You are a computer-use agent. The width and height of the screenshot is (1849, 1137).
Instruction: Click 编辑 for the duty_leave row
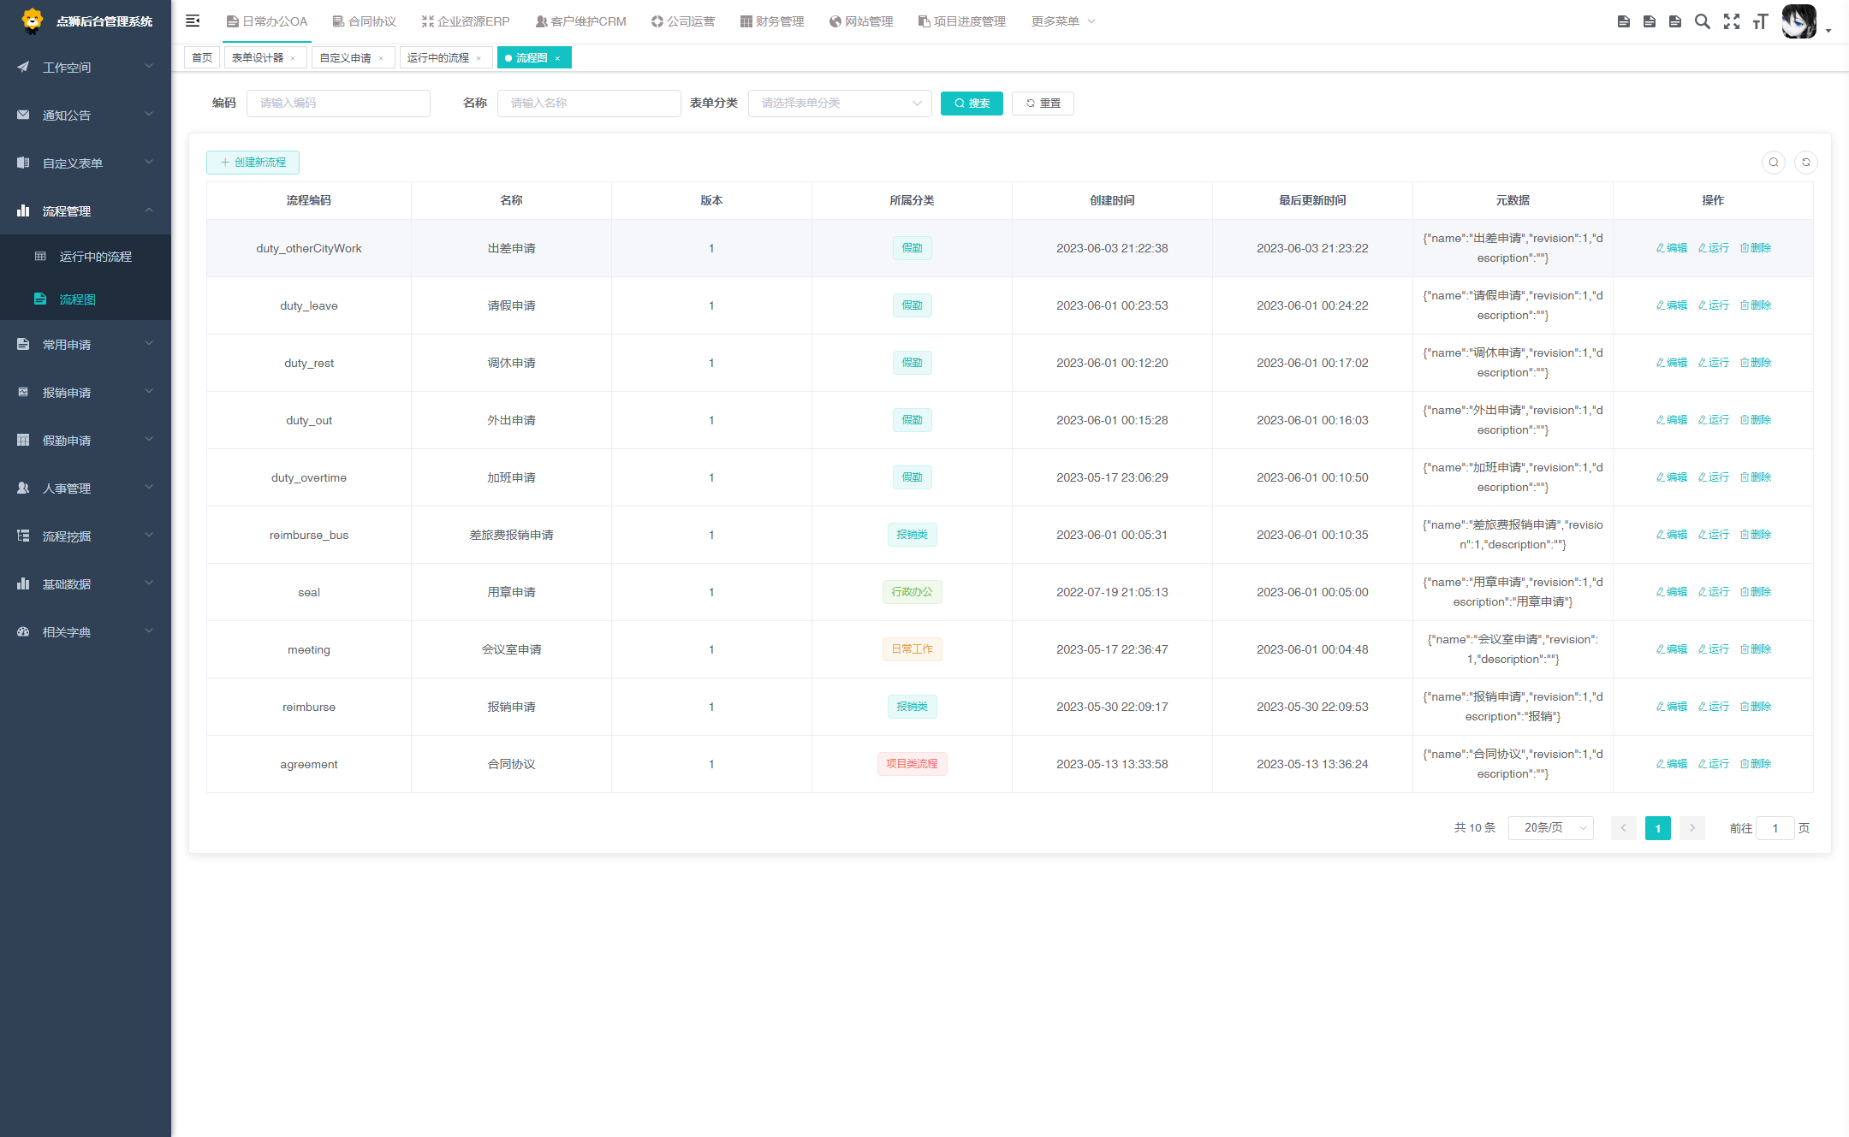(1672, 305)
